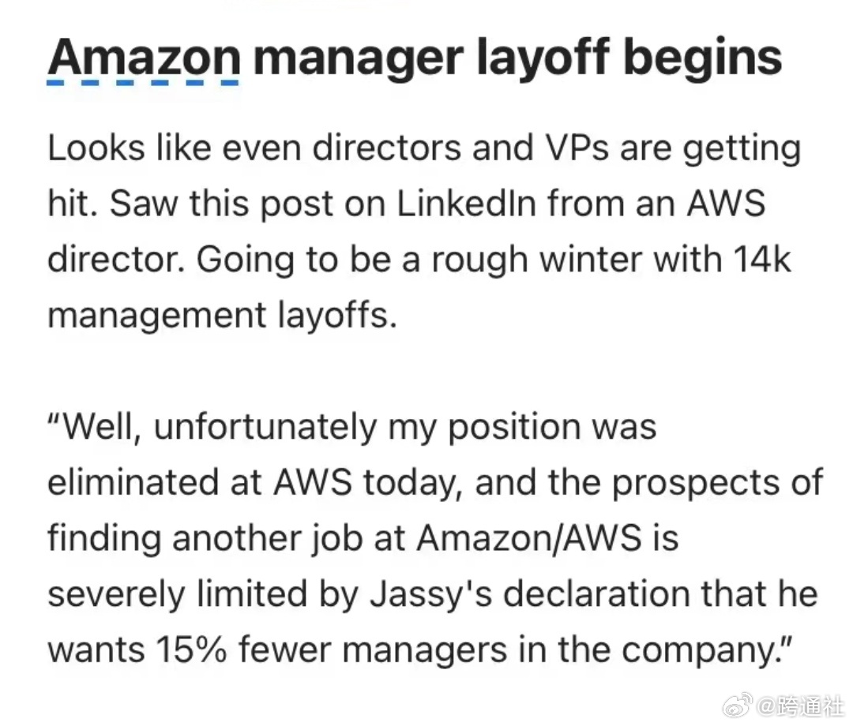This screenshot has width=853, height=726.
Task: Click "15%" in the last line
Action: pos(191,649)
